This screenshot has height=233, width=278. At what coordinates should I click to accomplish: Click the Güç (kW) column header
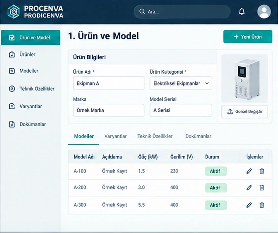tap(148, 157)
